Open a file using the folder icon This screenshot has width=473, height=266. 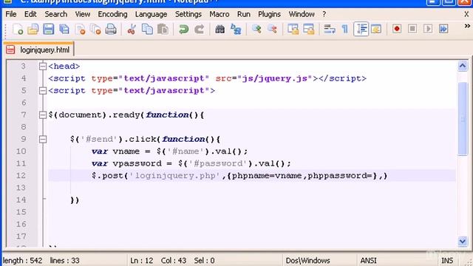point(33,30)
